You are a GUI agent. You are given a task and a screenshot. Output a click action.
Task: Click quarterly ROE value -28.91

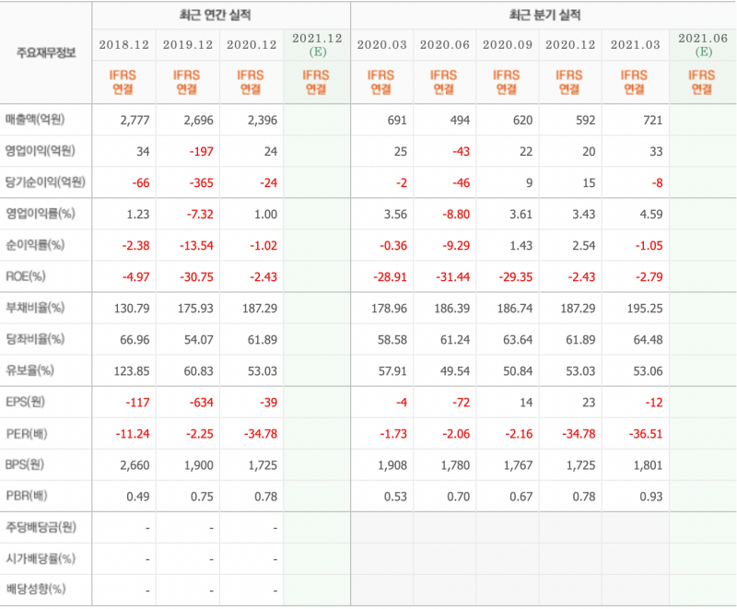click(390, 276)
